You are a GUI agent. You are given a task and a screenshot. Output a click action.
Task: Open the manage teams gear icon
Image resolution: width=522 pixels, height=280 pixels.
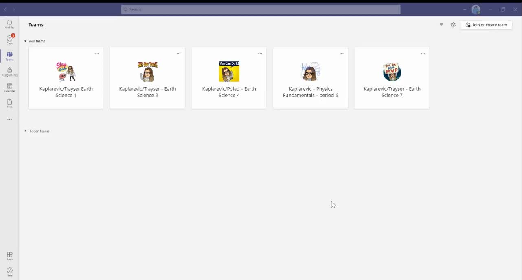[453, 25]
